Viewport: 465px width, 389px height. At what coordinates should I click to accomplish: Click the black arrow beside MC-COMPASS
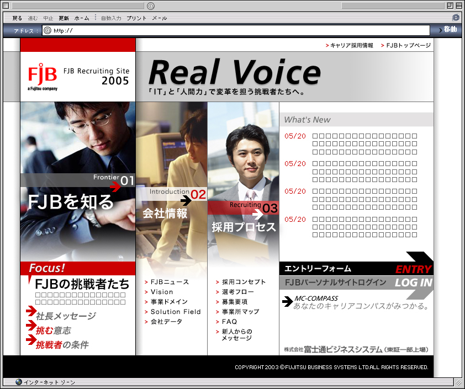click(287, 301)
